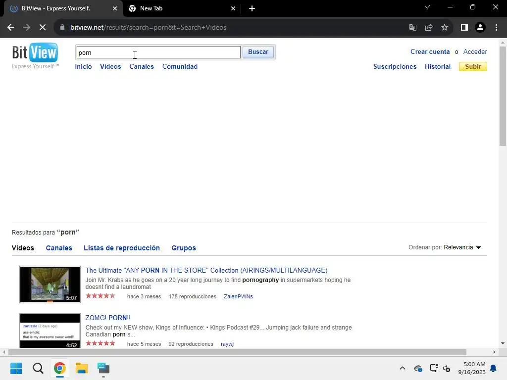Close the BitView tab
This screenshot has height=380, width=507.
pos(115,9)
